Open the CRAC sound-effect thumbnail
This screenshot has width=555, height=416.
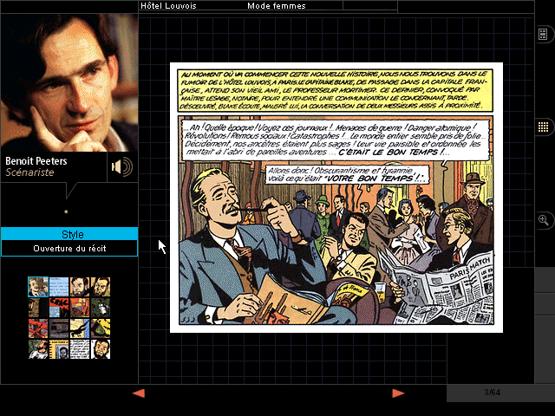point(59,308)
